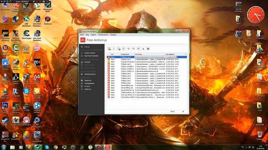Sort by the Дата/время column header

click(x=176, y=54)
